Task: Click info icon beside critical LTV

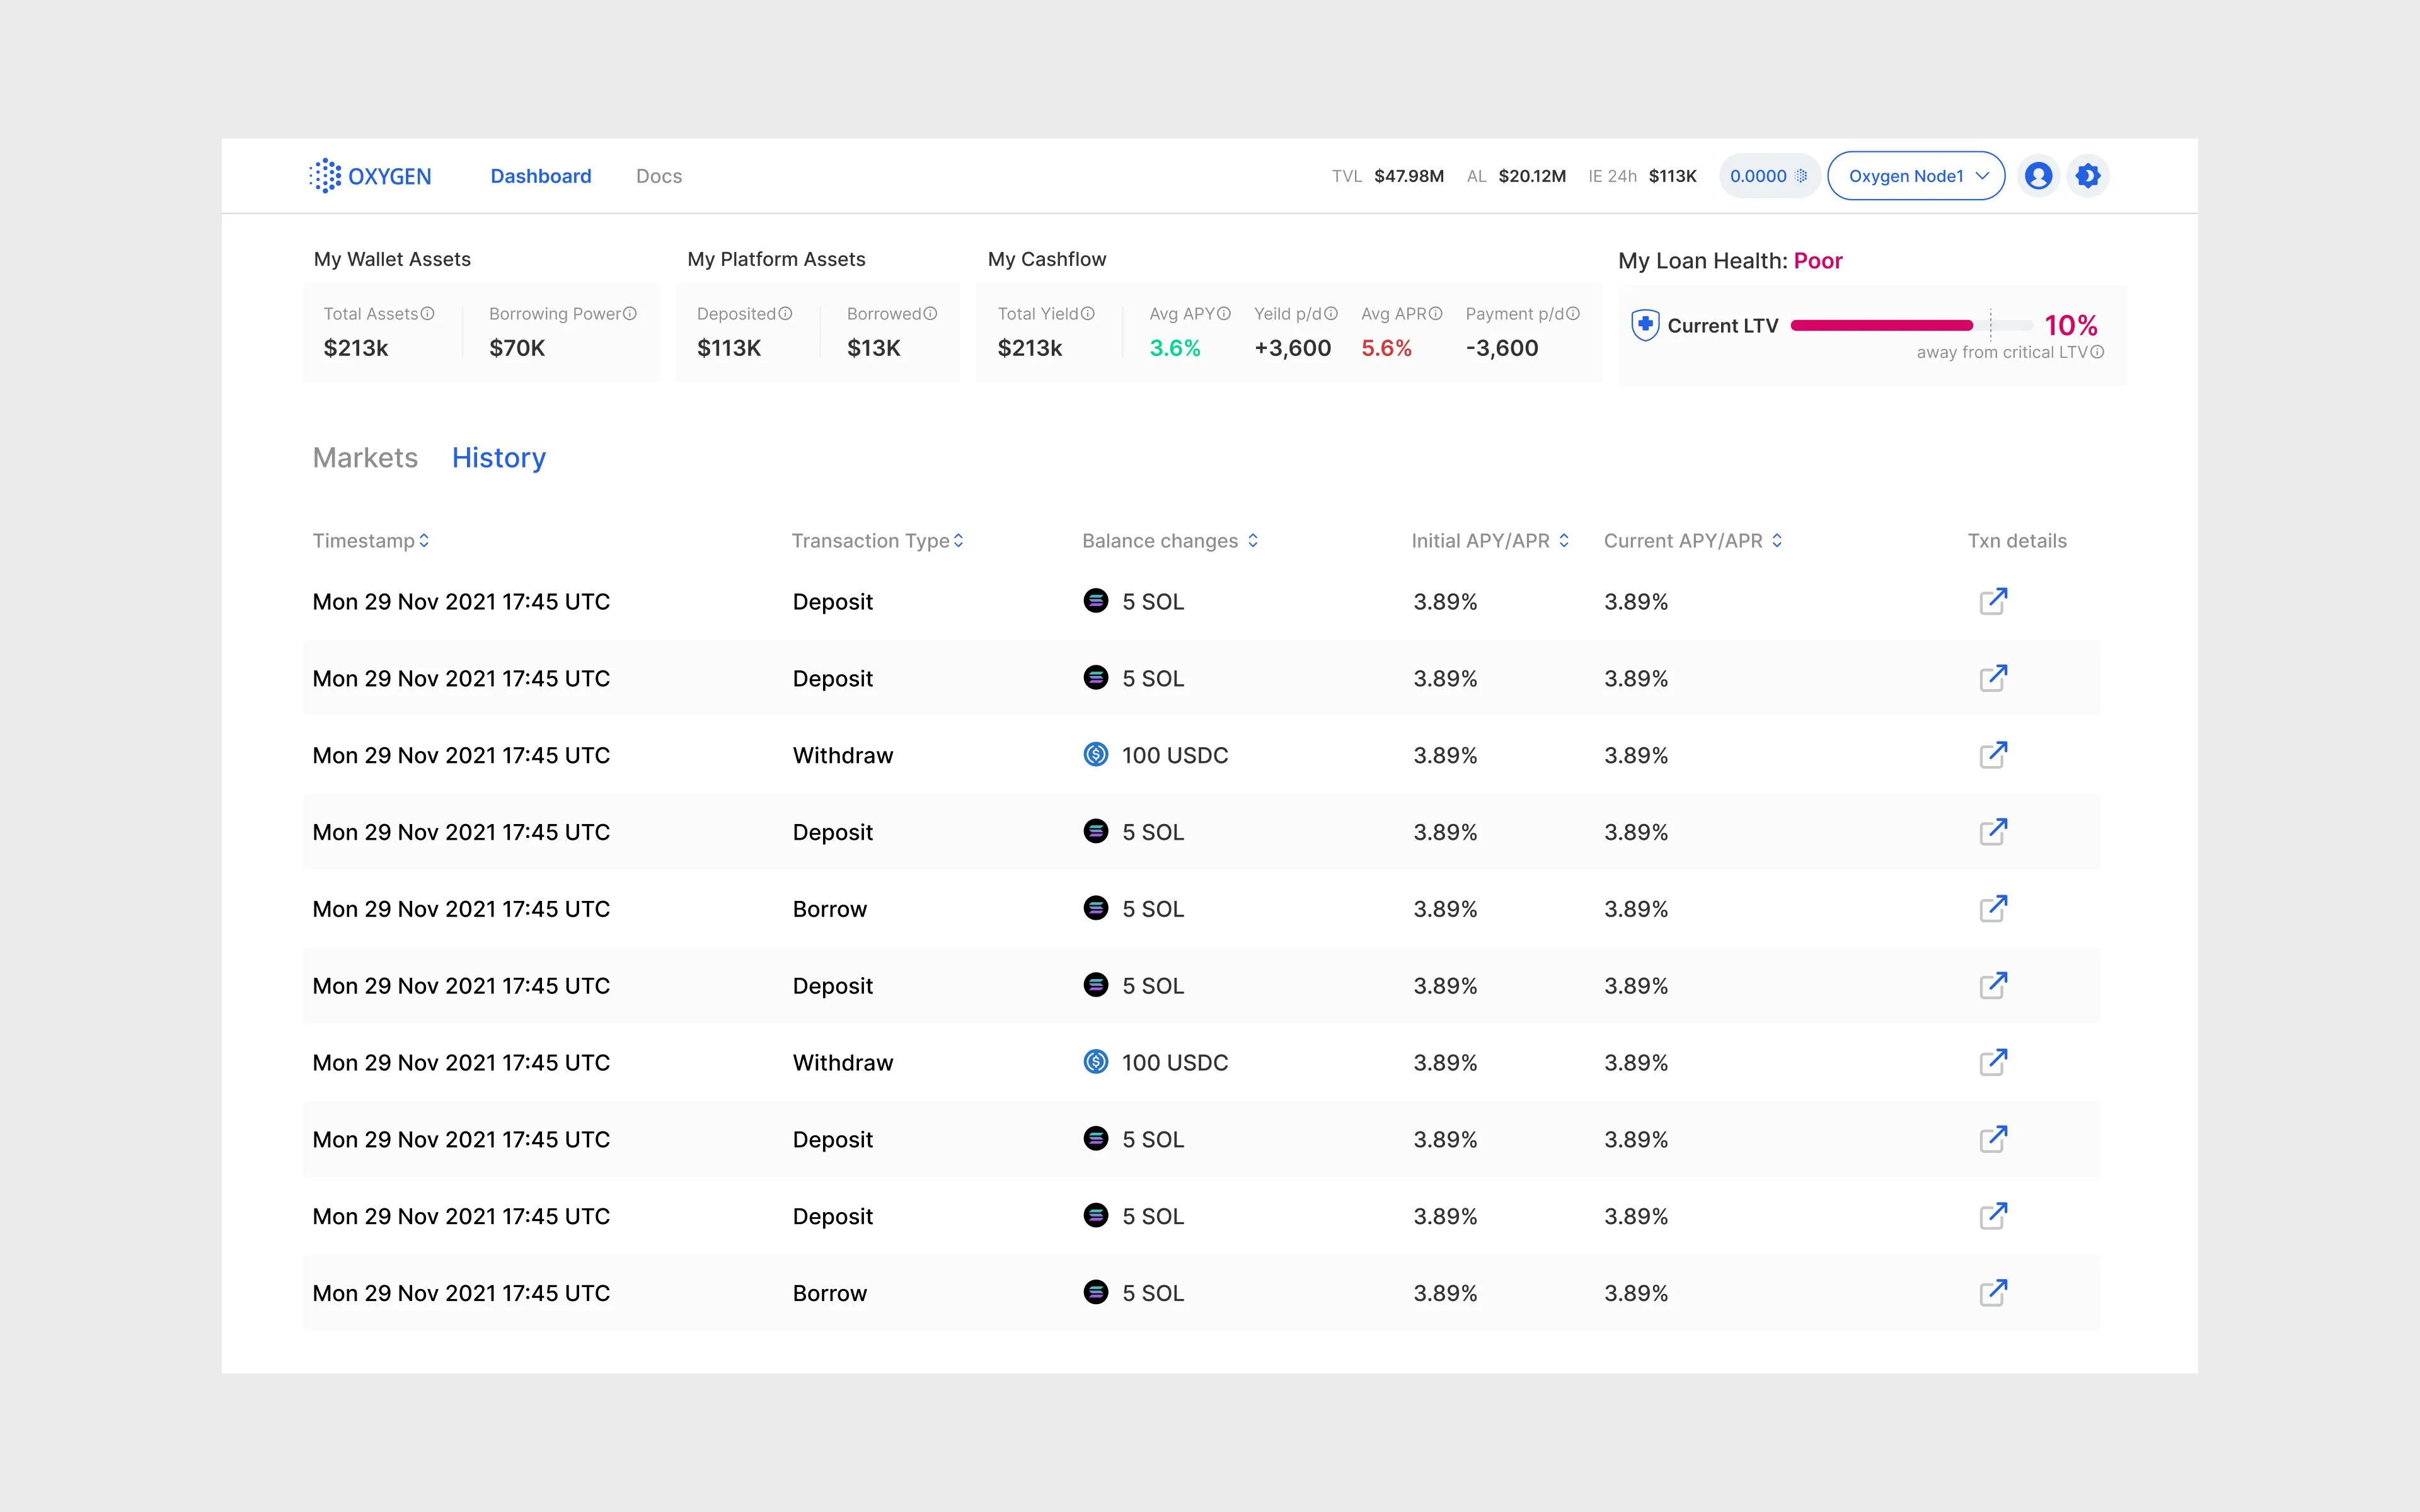Action: pos(2098,352)
